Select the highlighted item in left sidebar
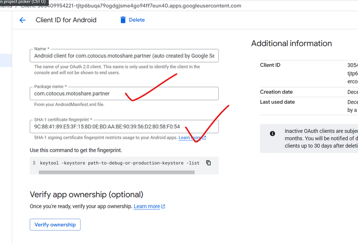Image resolution: width=358 pixels, height=243 pixels. pos(6,60)
